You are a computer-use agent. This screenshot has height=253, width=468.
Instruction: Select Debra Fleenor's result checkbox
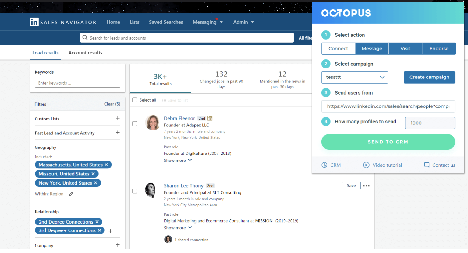pos(135,124)
